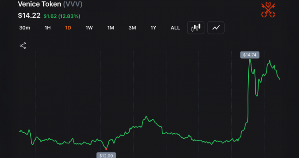The height and width of the screenshot is (158, 299).
Task: View the 1Y price range
Action: (153, 28)
